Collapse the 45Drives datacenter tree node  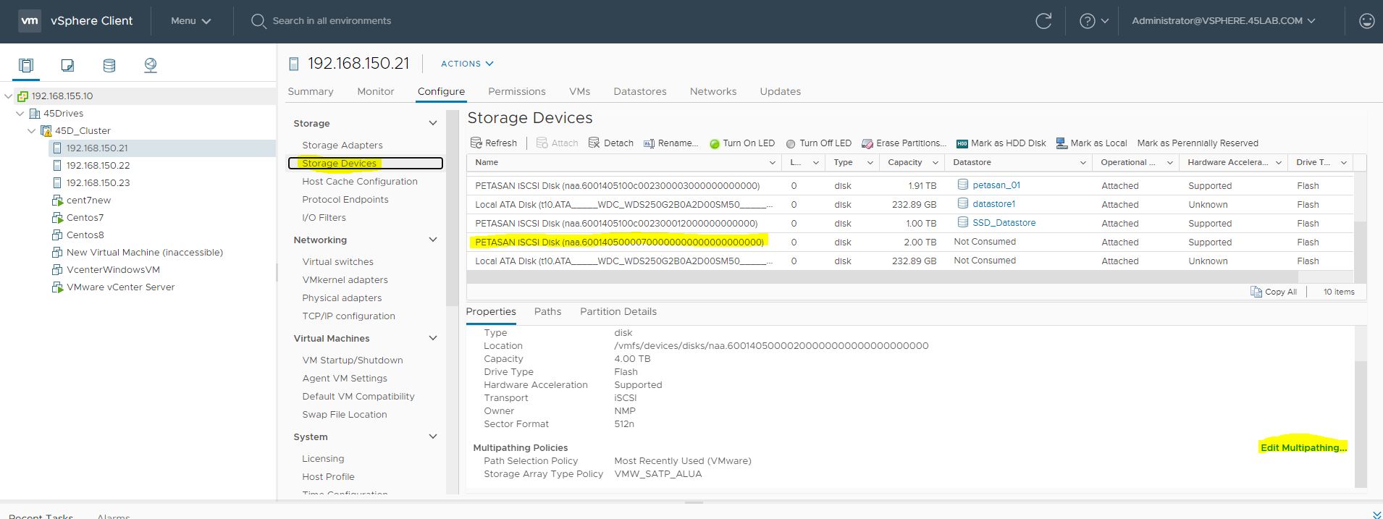(x=20, y=113)
